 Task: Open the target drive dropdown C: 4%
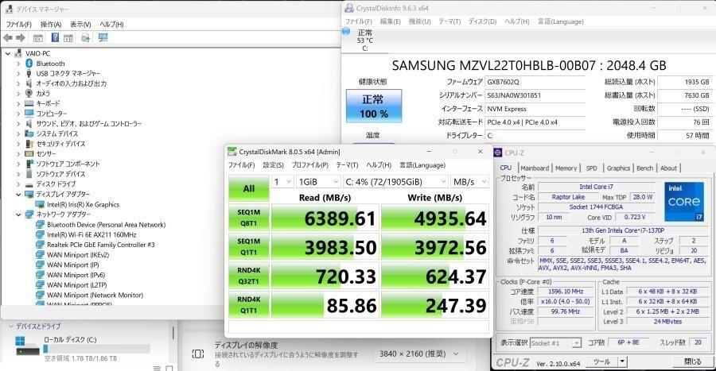coord(395,182)
